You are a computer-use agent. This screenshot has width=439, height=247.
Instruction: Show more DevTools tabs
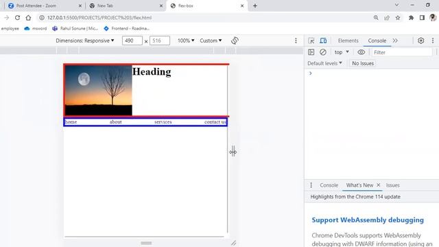tap(395, 40)
